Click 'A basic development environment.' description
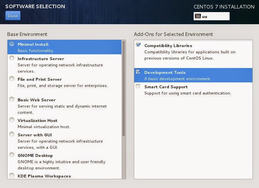259x188 pixels. click(178, 79)
